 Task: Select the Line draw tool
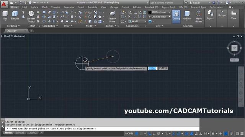click(x=67, y=17)
